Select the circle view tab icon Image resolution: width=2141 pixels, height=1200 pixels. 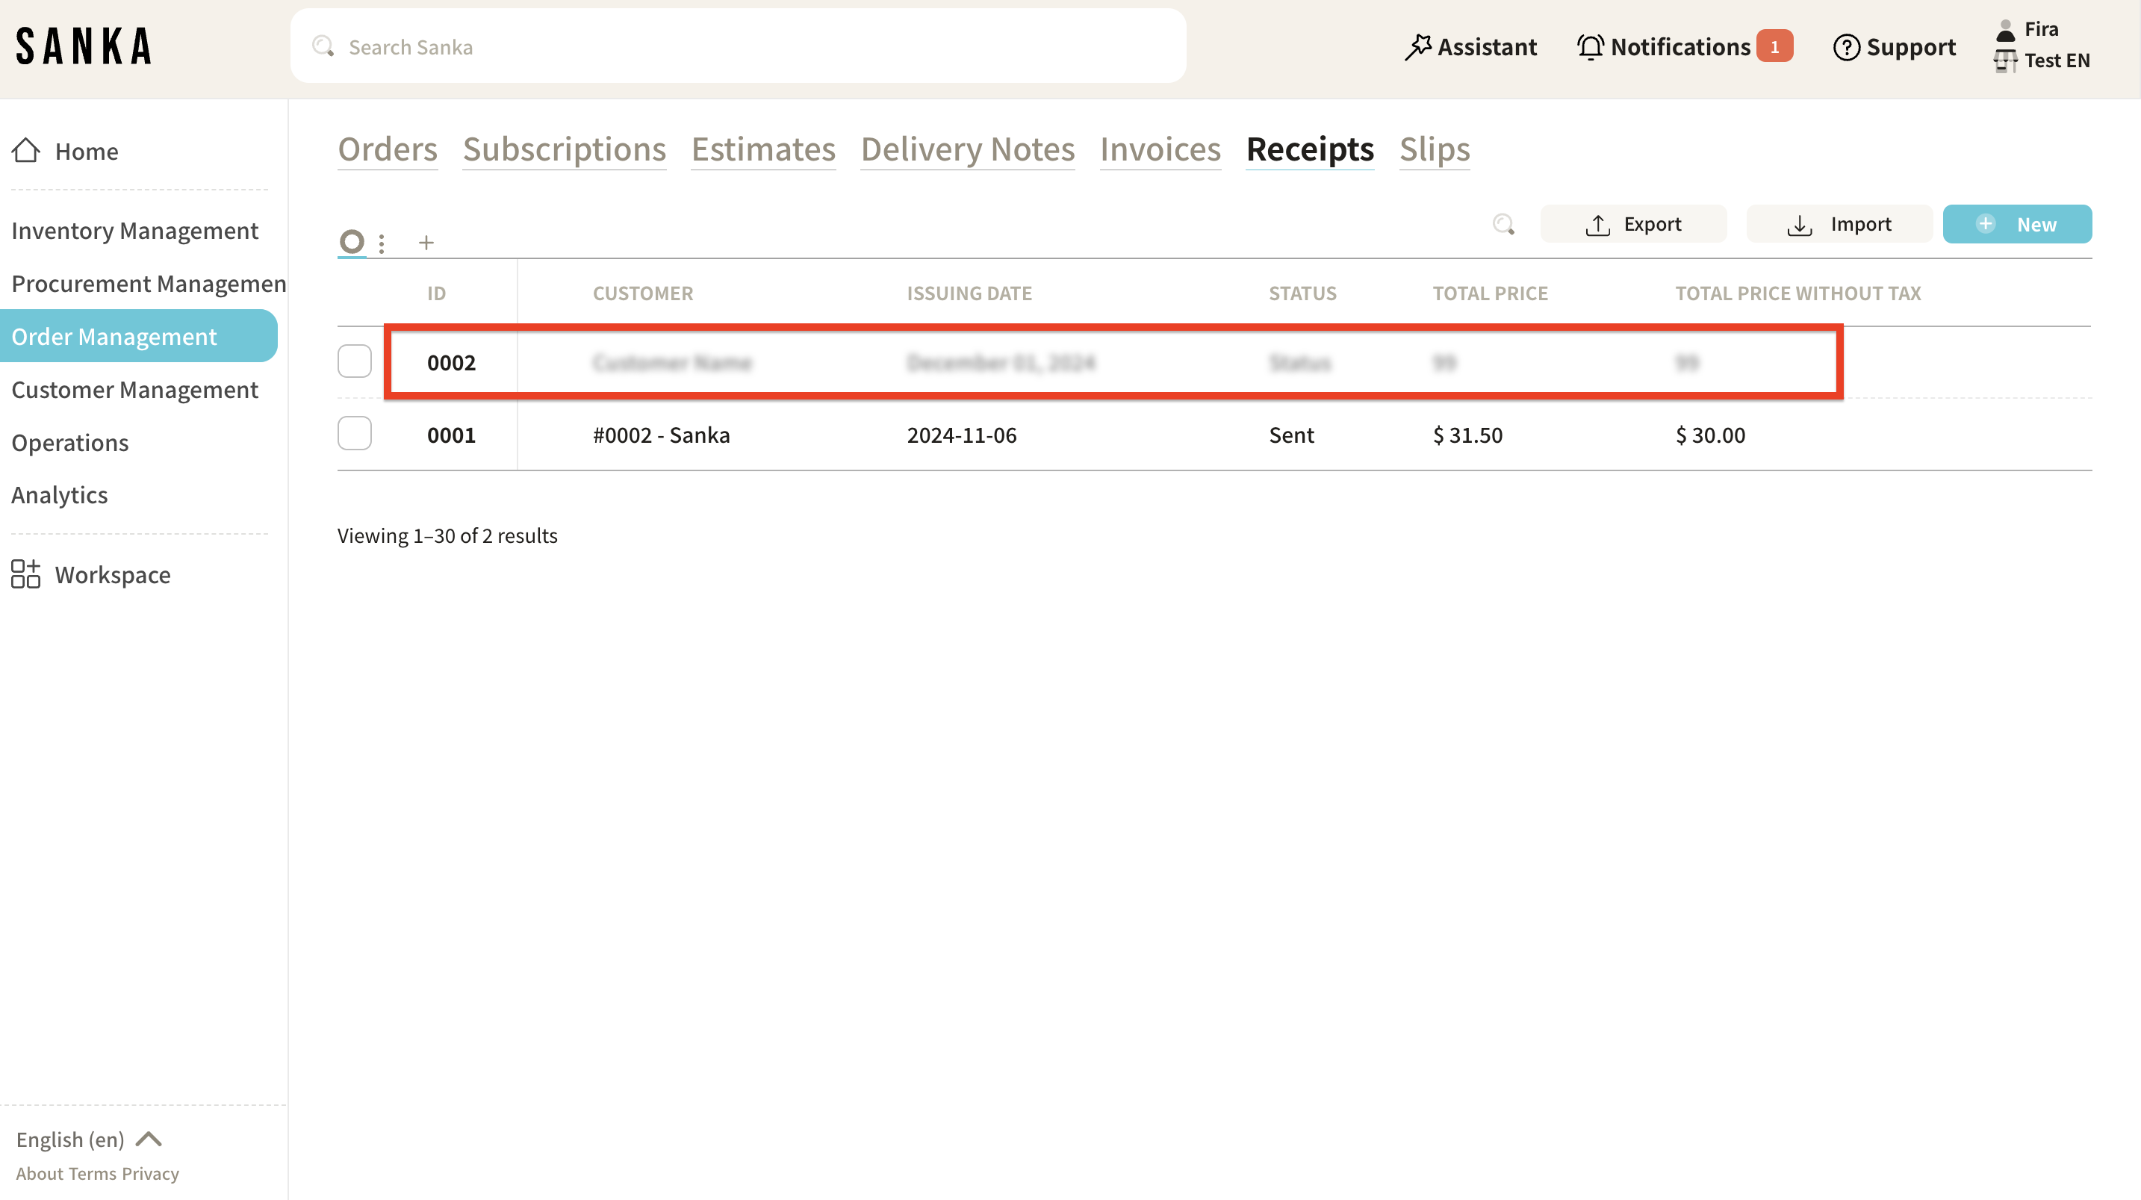pos(352,242)
